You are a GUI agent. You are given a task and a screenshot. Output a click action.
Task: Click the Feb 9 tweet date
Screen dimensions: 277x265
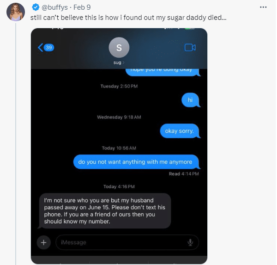(x=81, y=8)
